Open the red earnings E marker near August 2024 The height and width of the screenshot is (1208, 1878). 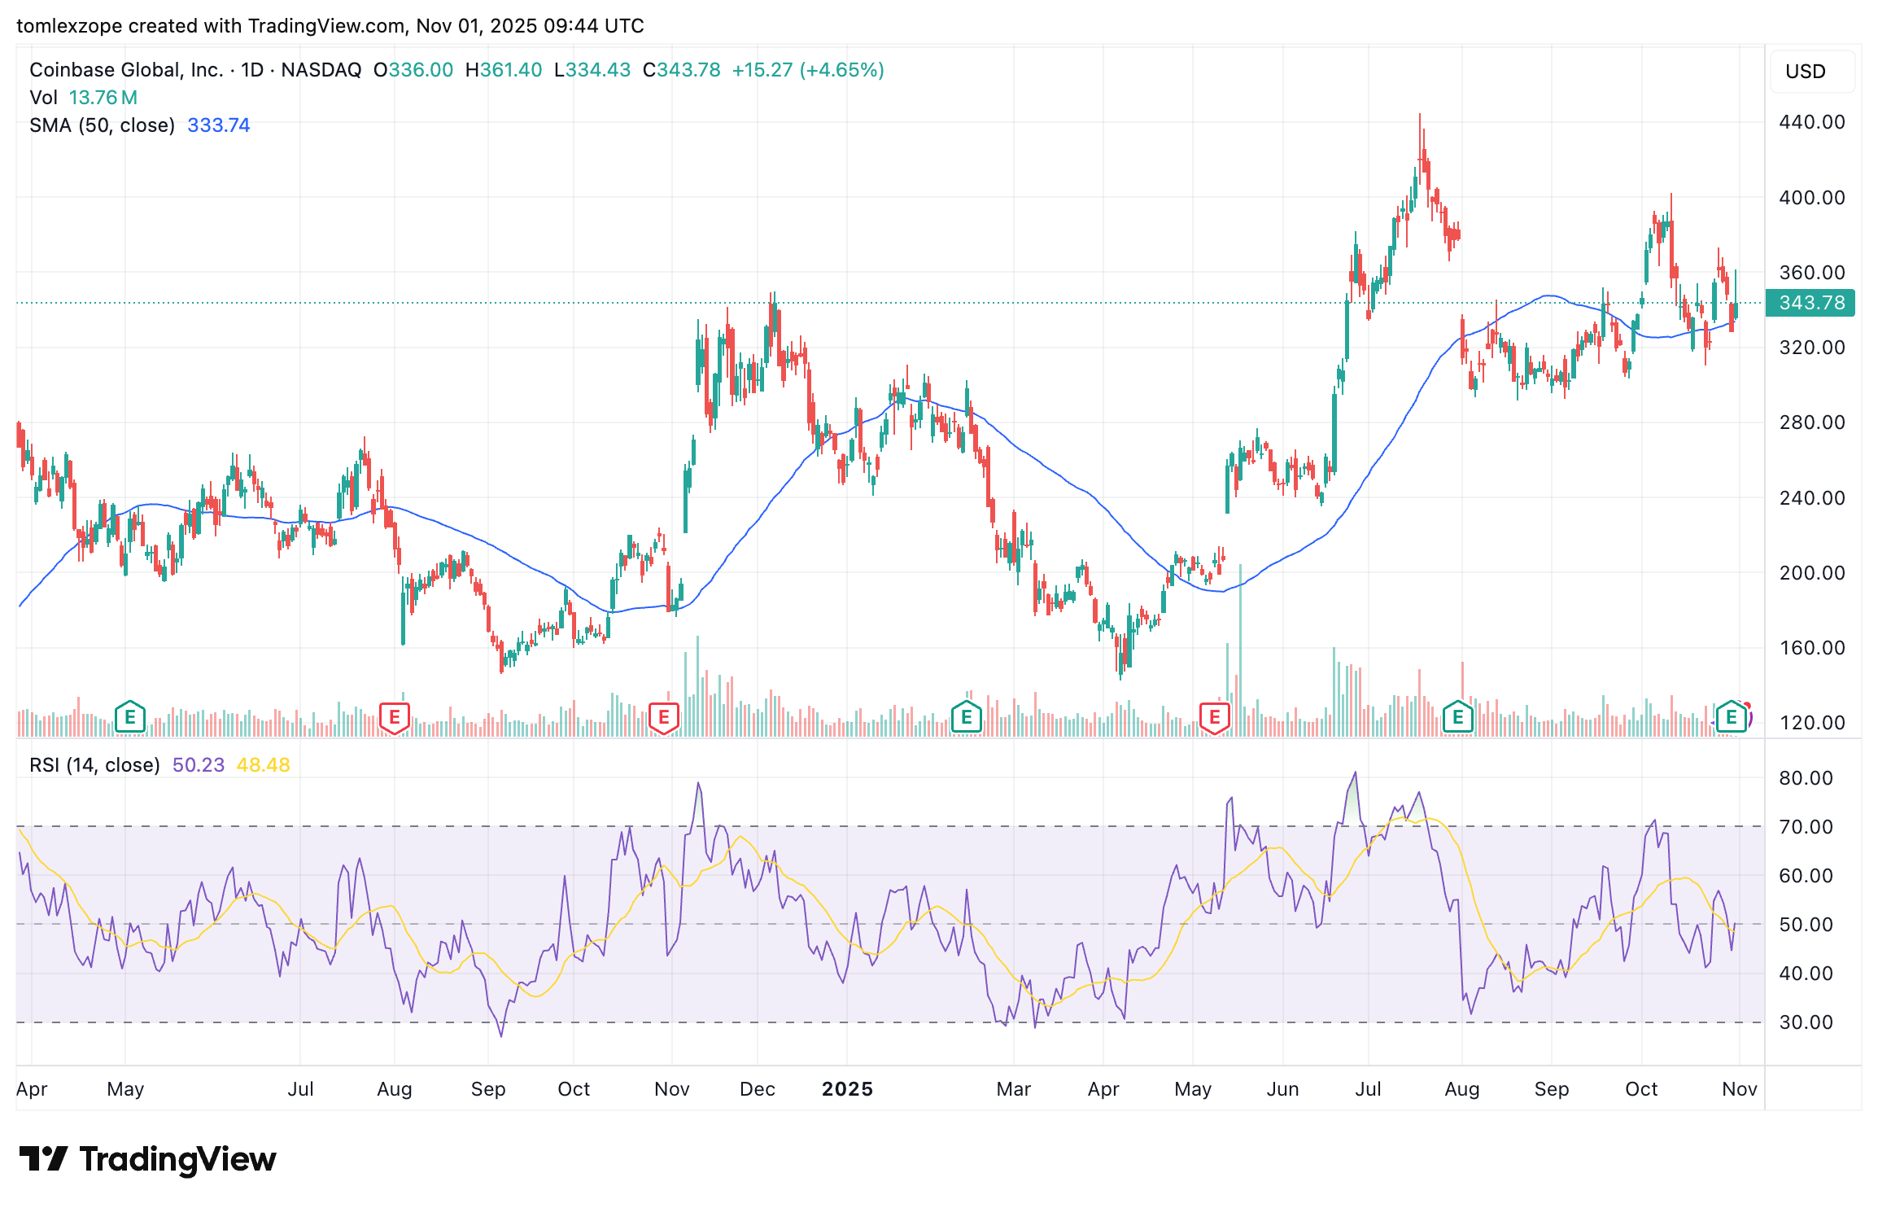394,717
